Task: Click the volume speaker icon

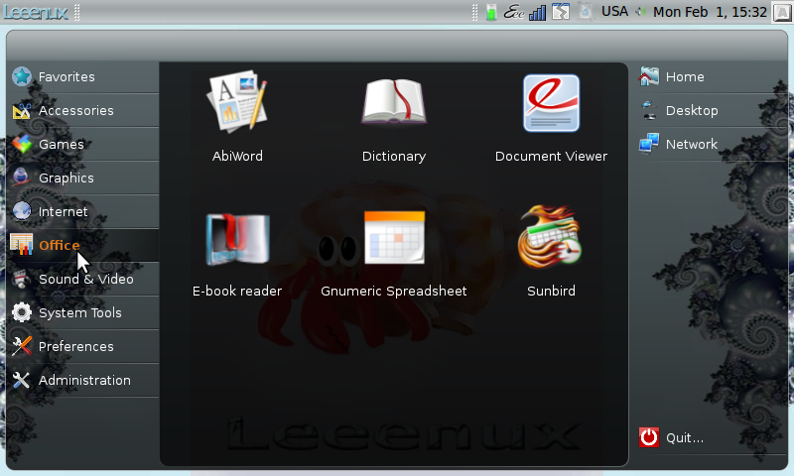Action: 640,12
